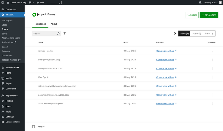Screen dimensions: 223x131
Task: Click the magnifier search icon
Action: coord(59,34)
